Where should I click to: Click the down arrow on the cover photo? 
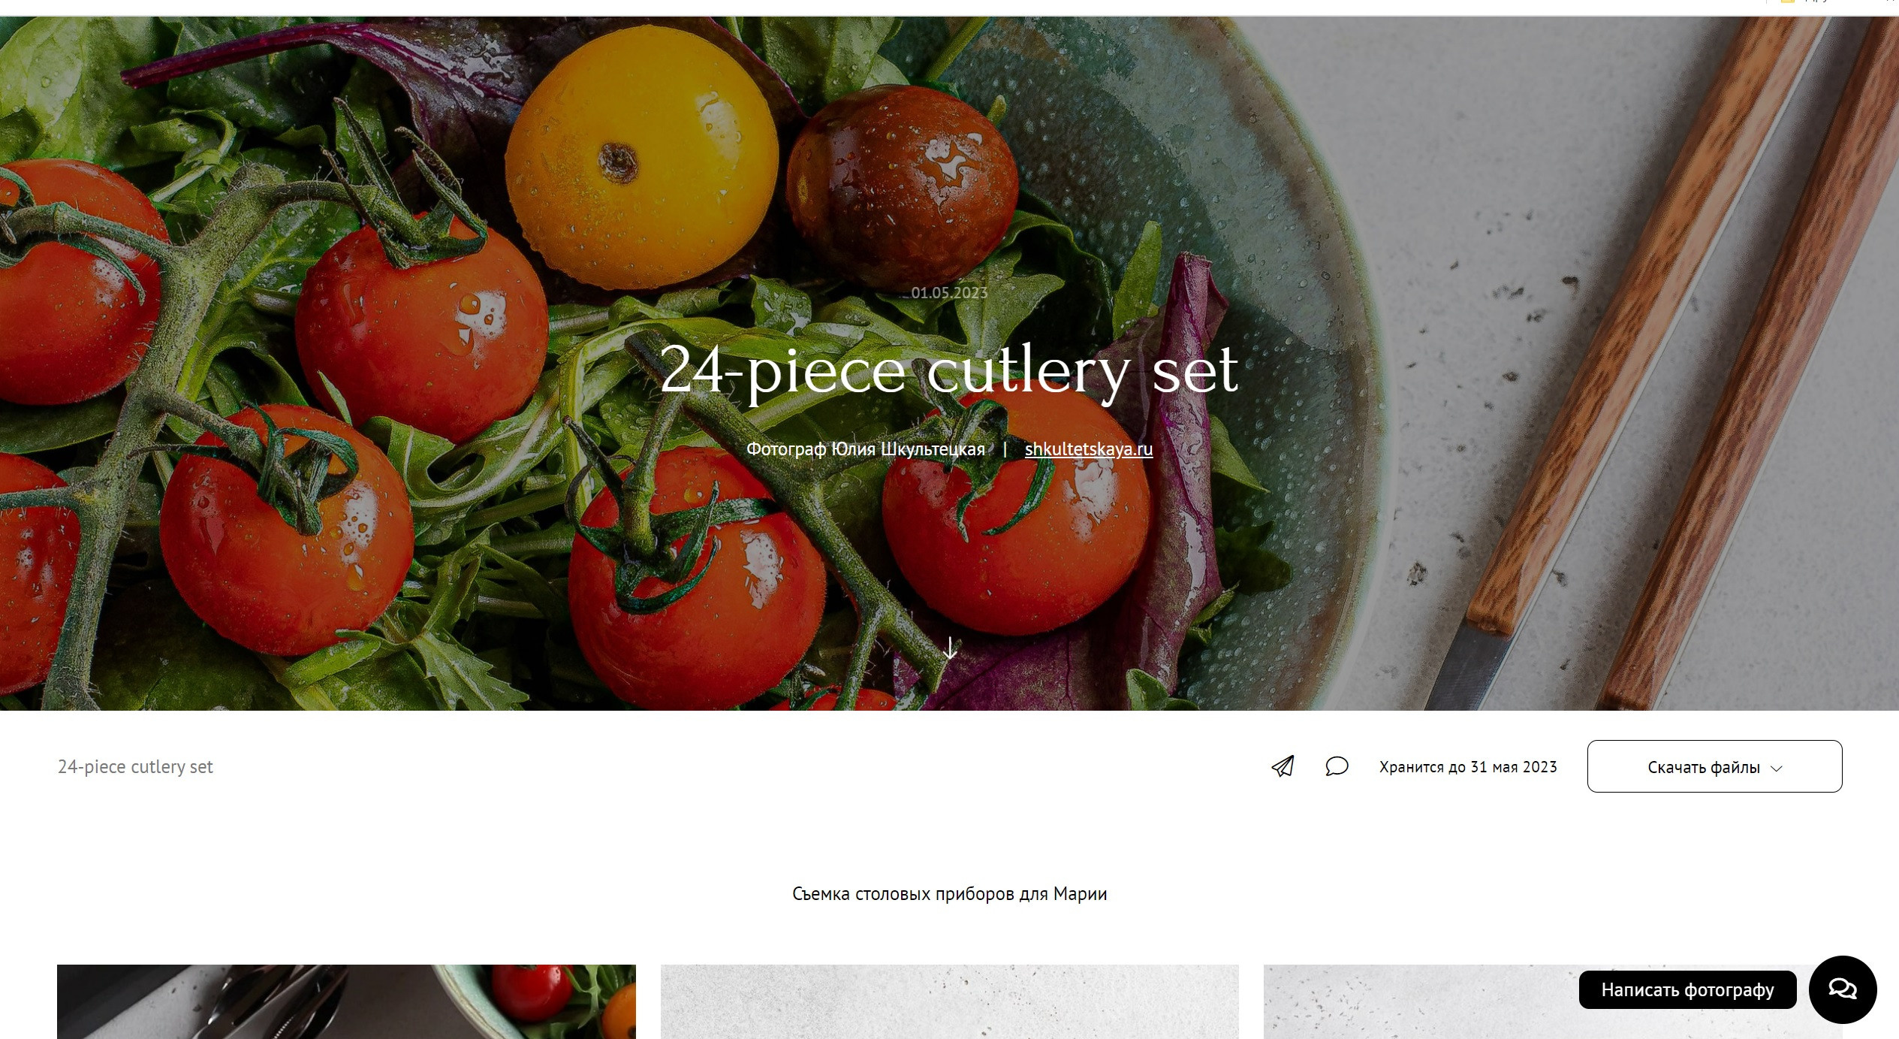pos(950,648)
